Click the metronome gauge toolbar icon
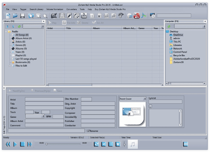This screenshot has height=152, width=210. point(121,15)
